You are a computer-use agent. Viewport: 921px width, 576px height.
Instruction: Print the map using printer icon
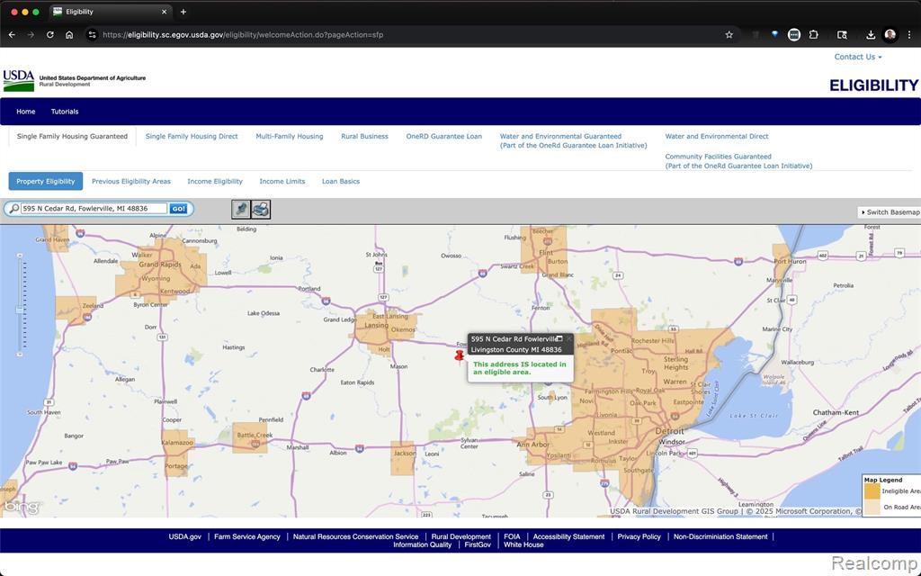pos(261,209)
